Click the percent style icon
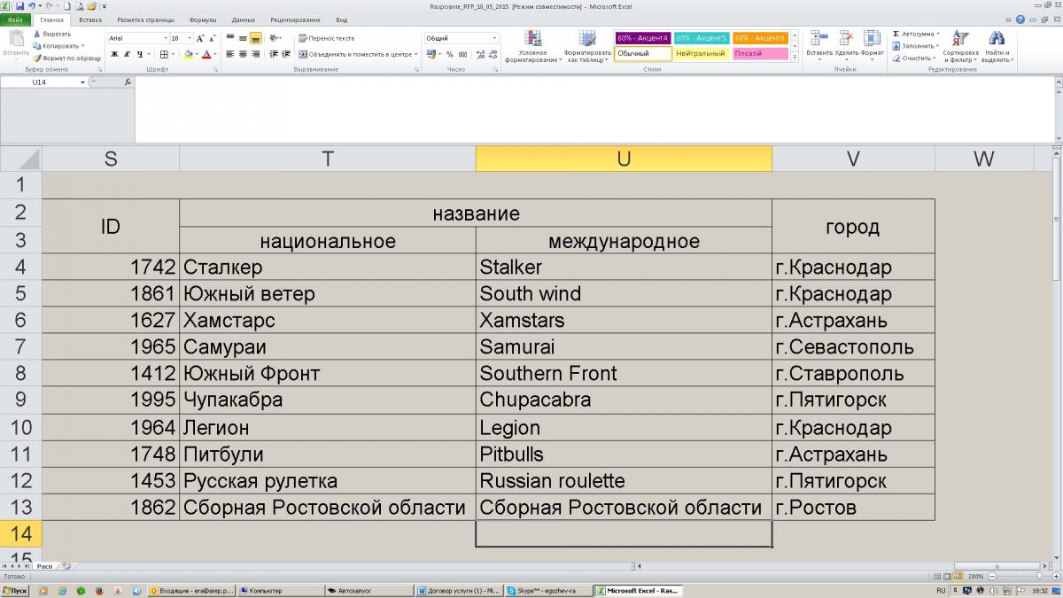This screenshot has height=598, width=1063. pos(449,54)
